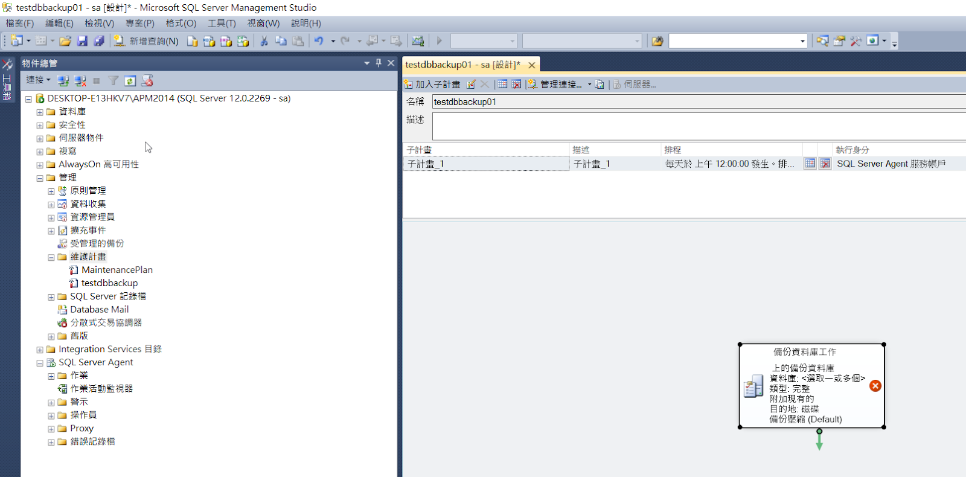Viewport: 966px width, 477px height.
Task: Click the Toolbox wrench icon in toolbar
Action: coord(856,41)
